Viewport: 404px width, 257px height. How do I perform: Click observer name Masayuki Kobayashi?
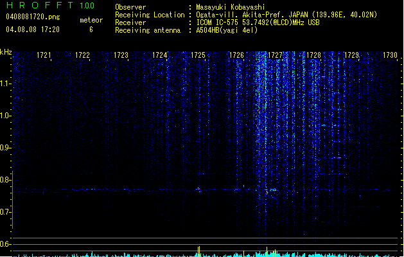[x=231, y=7]
